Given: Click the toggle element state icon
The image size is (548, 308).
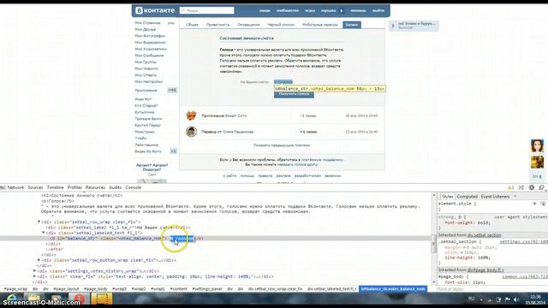Looking at the screenshot, I should (x=543, y=204).
